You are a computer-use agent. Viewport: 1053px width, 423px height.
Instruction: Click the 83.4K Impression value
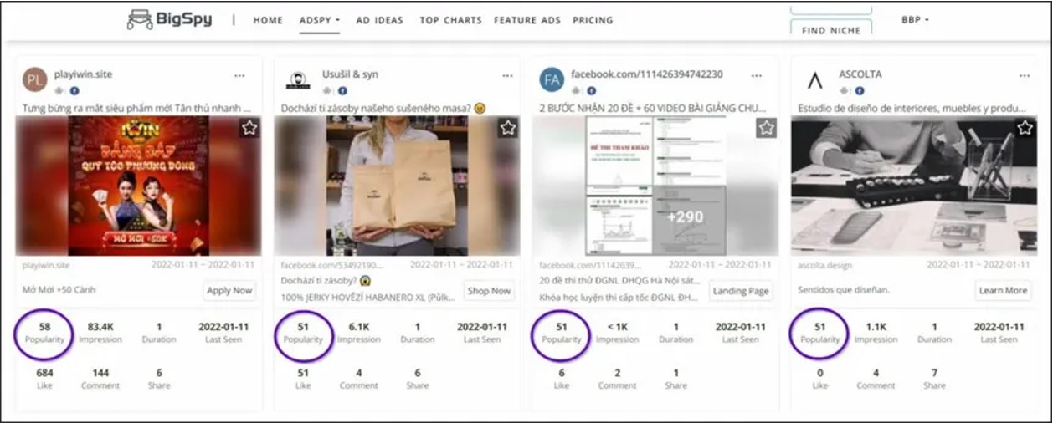click(100, 327)
